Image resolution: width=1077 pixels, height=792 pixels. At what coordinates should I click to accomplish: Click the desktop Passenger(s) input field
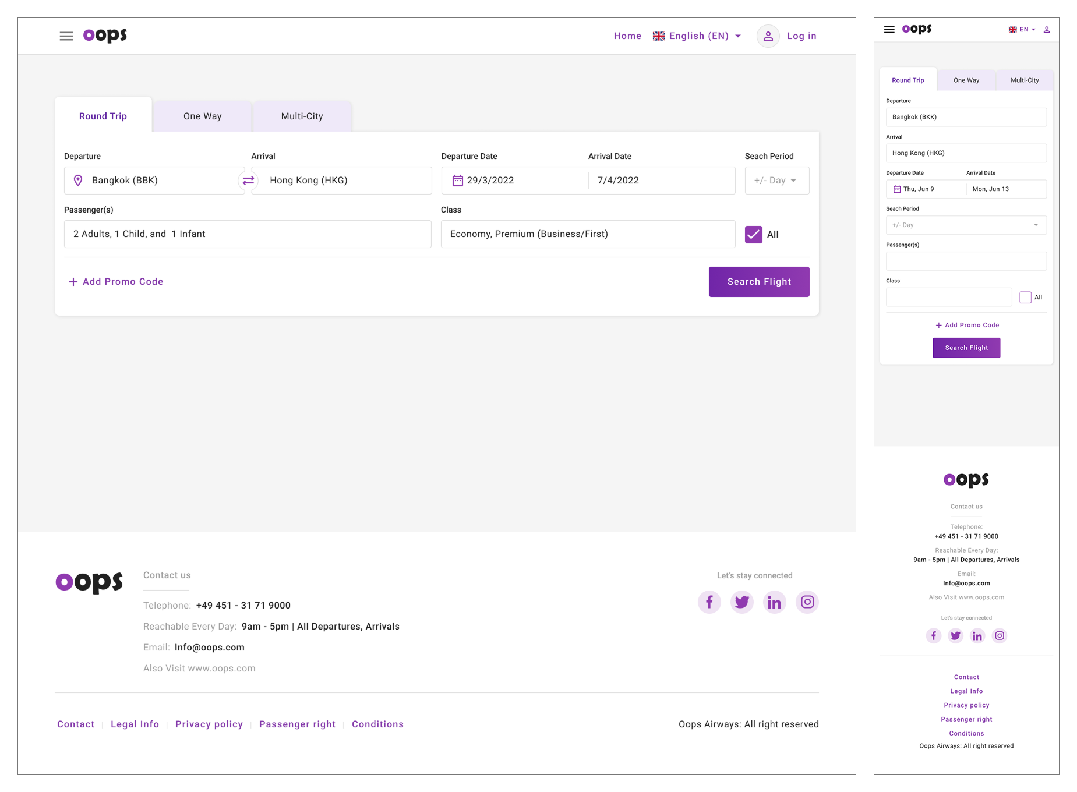(248, 234)
